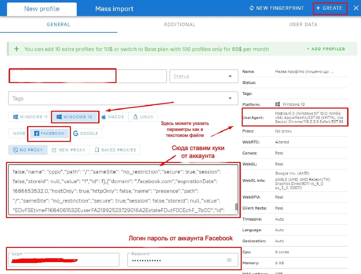
Task: Open the User Data tab
Action: coord(303,25)
